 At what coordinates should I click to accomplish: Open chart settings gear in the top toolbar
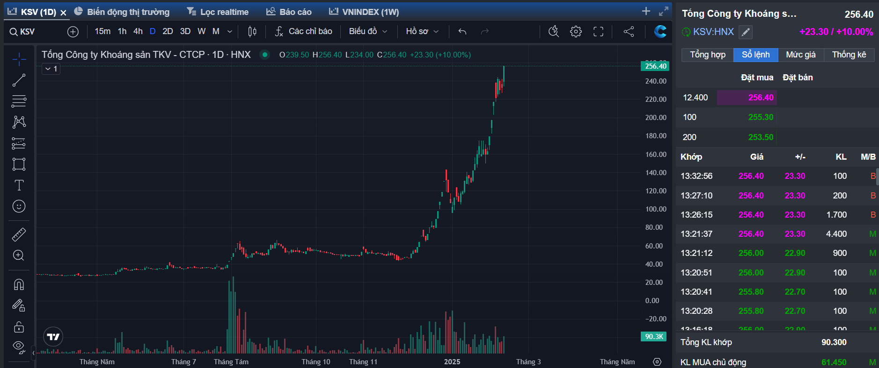pyautogui.click(x=576, y=31)
